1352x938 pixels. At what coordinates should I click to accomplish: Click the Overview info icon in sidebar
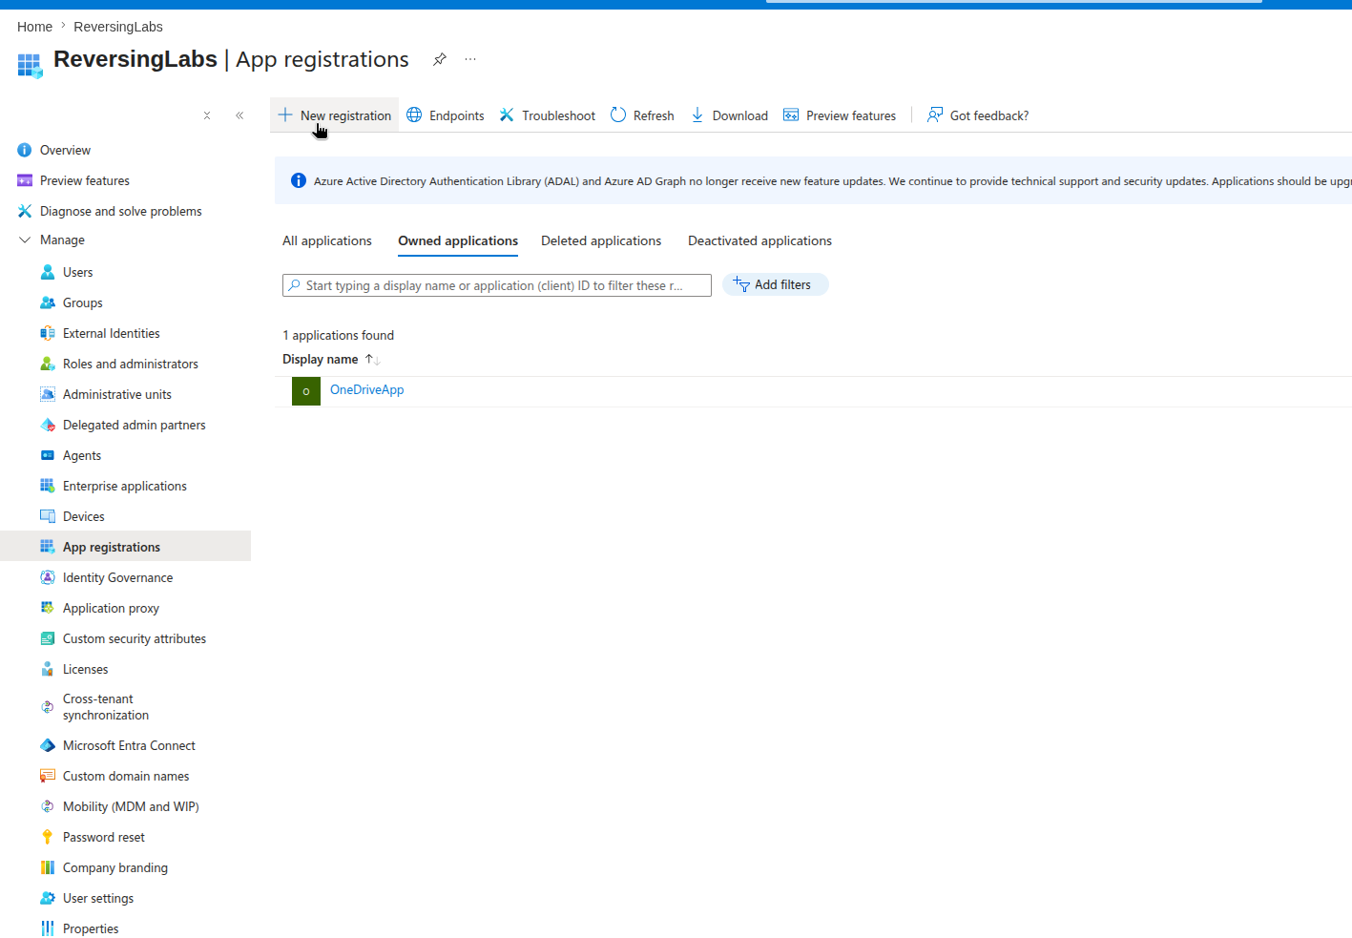[25, 150]
